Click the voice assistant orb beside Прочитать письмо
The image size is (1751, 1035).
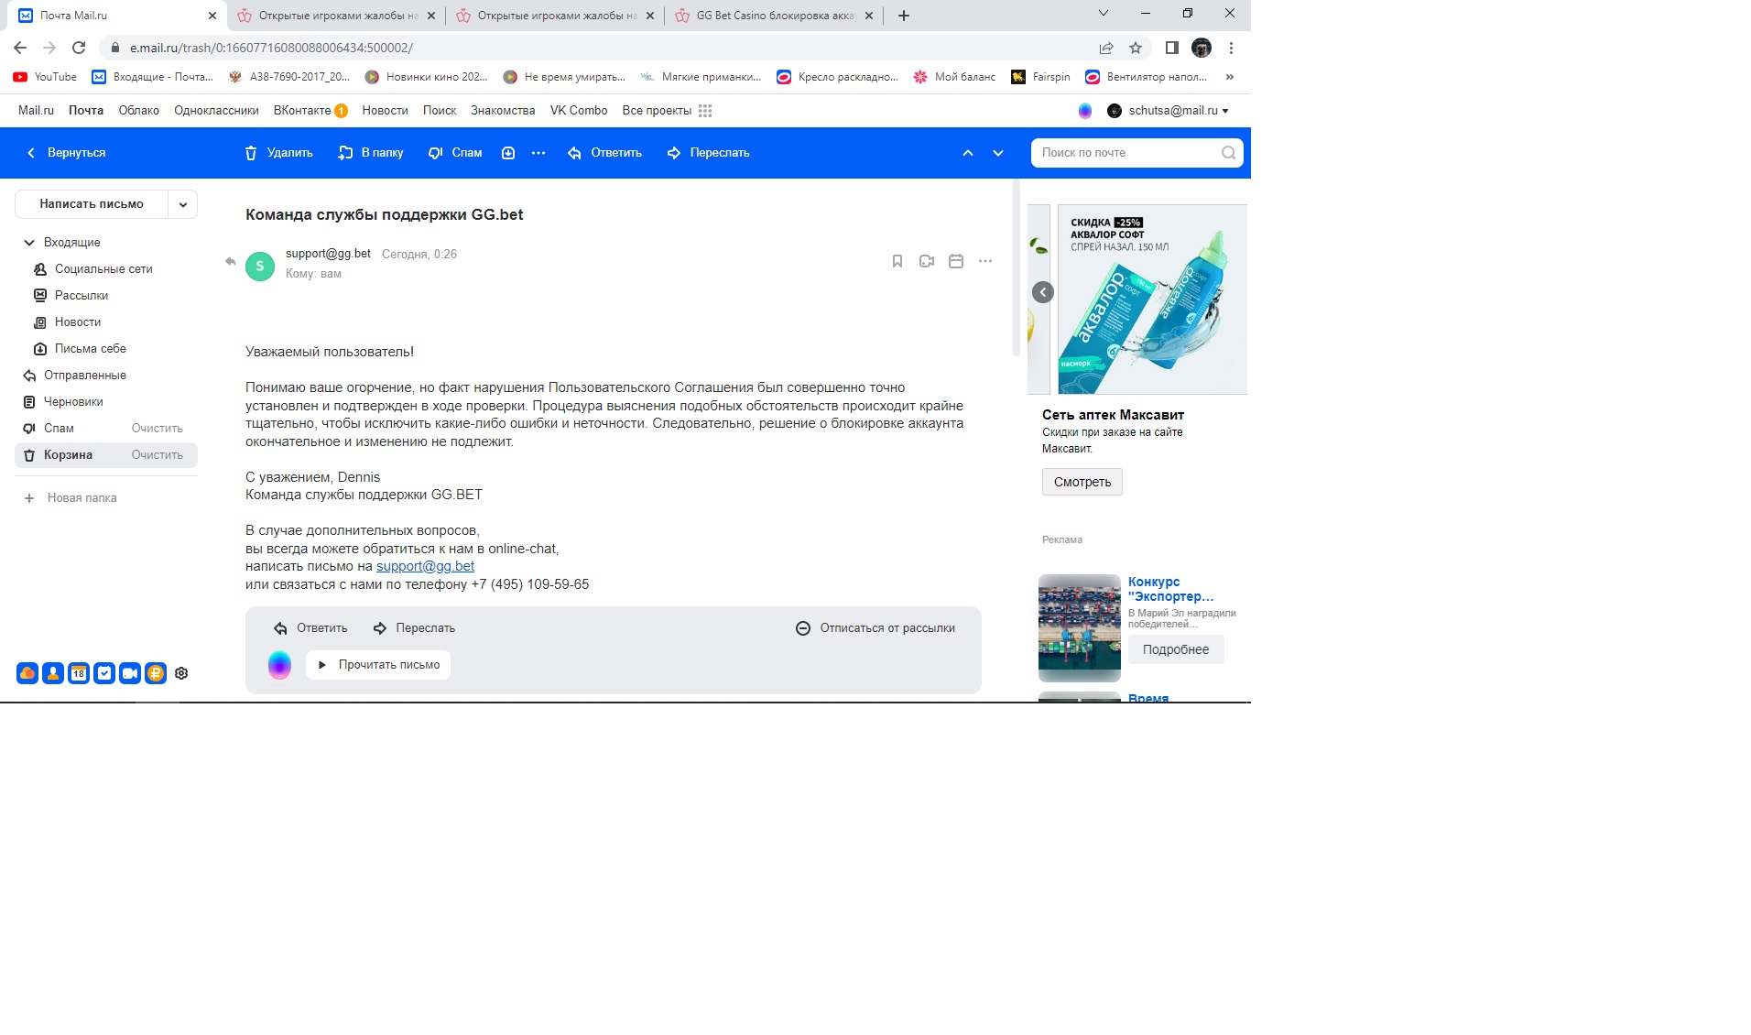[x=279, y=665]
